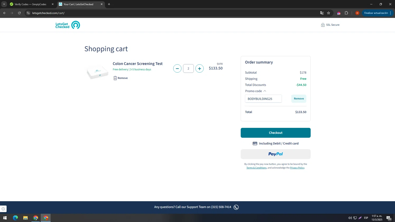Click the call-our-Support-Team text with (315) 508-7414
This screenshot has width=395, height=222.
point(192,207)
